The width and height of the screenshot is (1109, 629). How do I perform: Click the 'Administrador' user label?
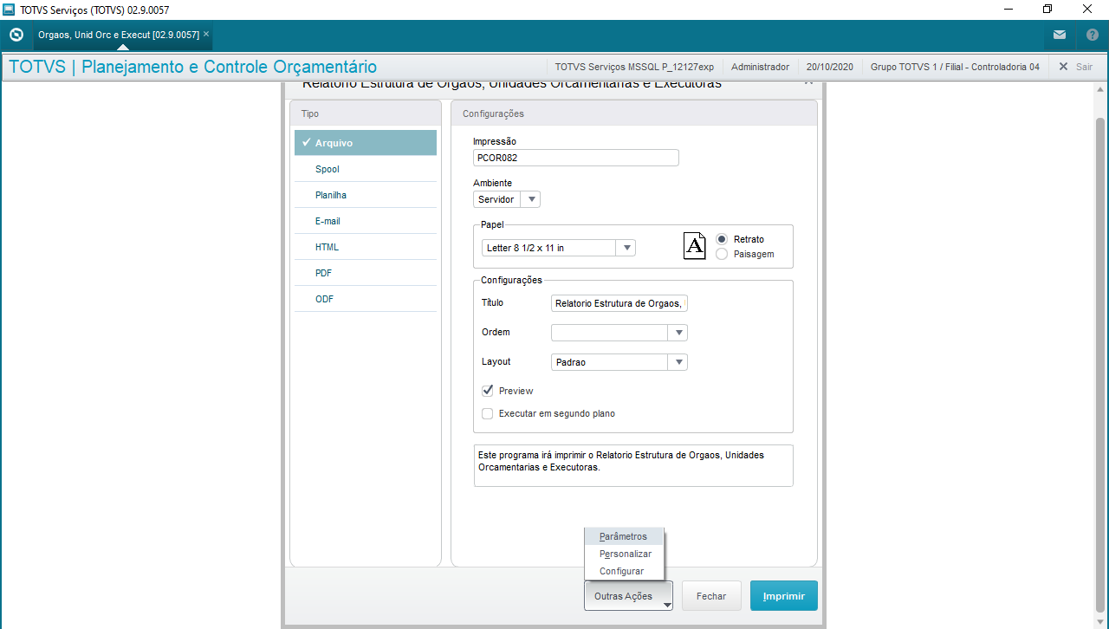(761, 67)
